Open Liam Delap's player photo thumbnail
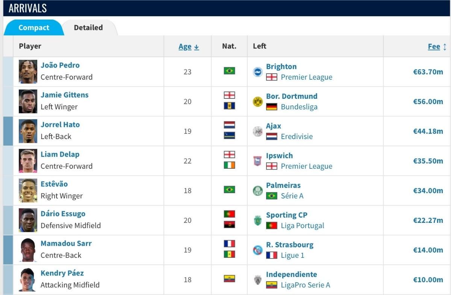451x295 pixels. click(x=28, y=161)
